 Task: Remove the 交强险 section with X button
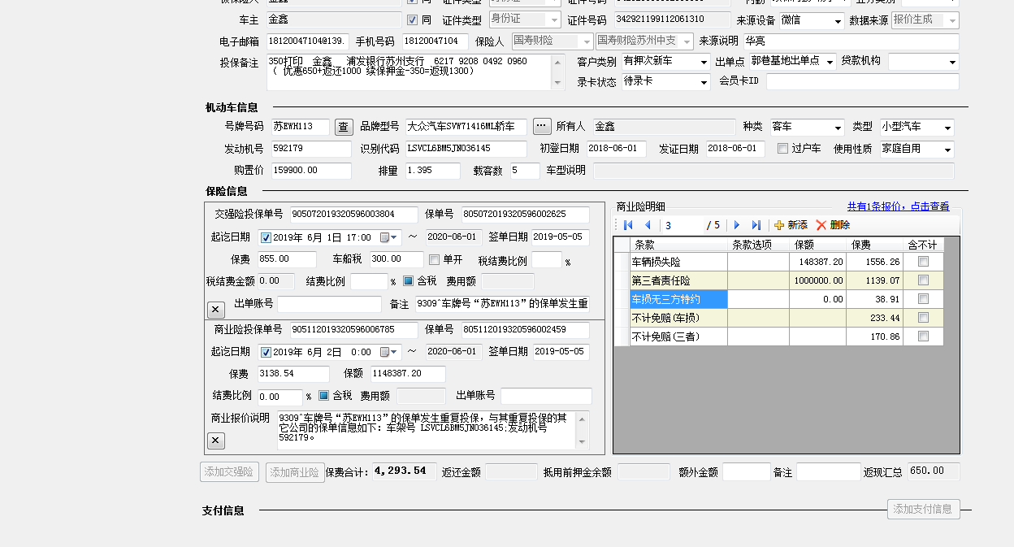215,309
